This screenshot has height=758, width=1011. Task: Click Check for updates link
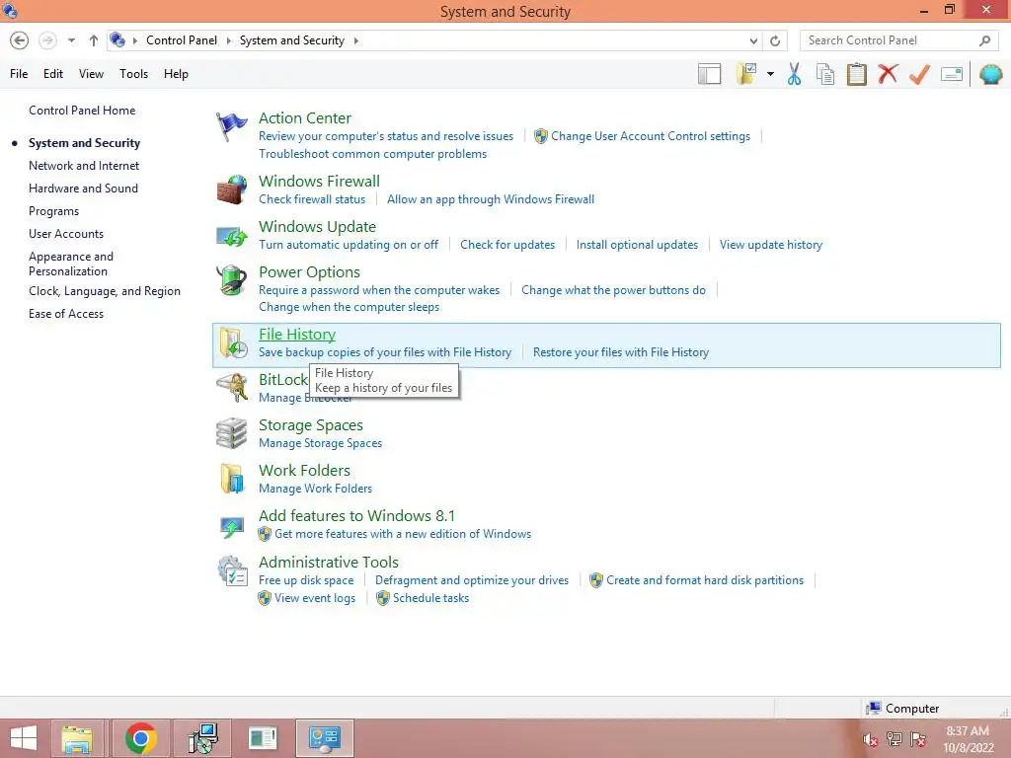tap(507, 245)
